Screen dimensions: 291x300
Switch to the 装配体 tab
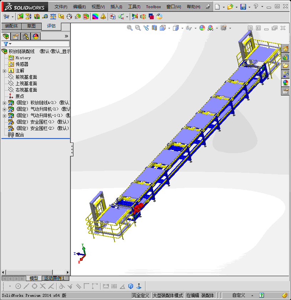pos(11,26)
